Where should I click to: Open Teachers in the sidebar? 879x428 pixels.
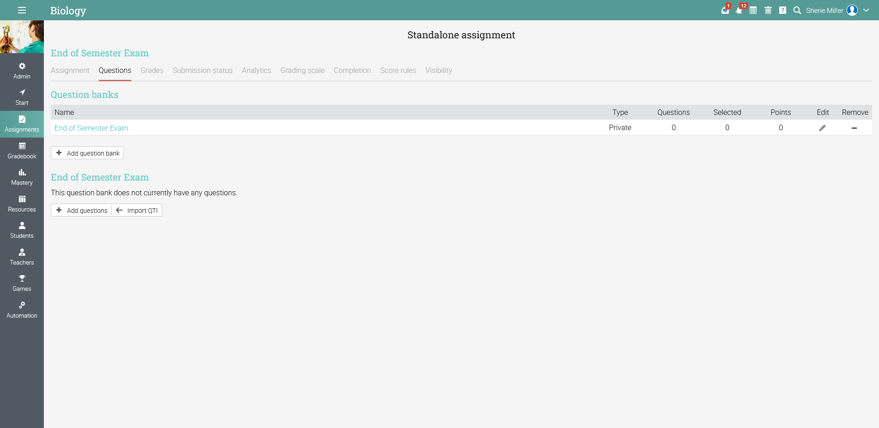pos(22,257)
